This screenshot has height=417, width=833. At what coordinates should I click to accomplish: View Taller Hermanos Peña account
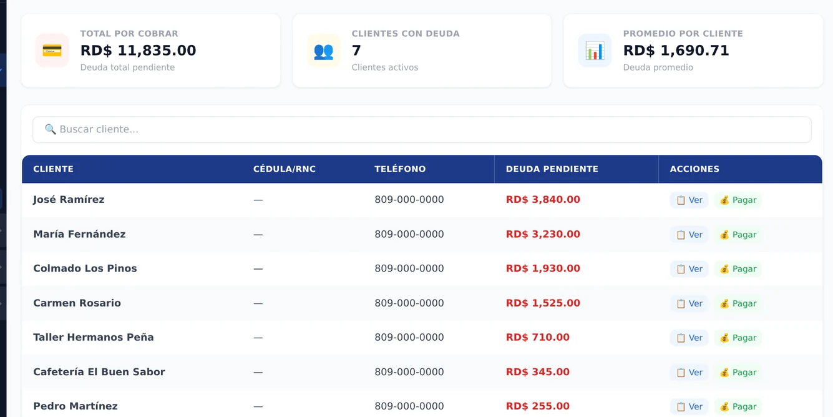coord(689,338)
